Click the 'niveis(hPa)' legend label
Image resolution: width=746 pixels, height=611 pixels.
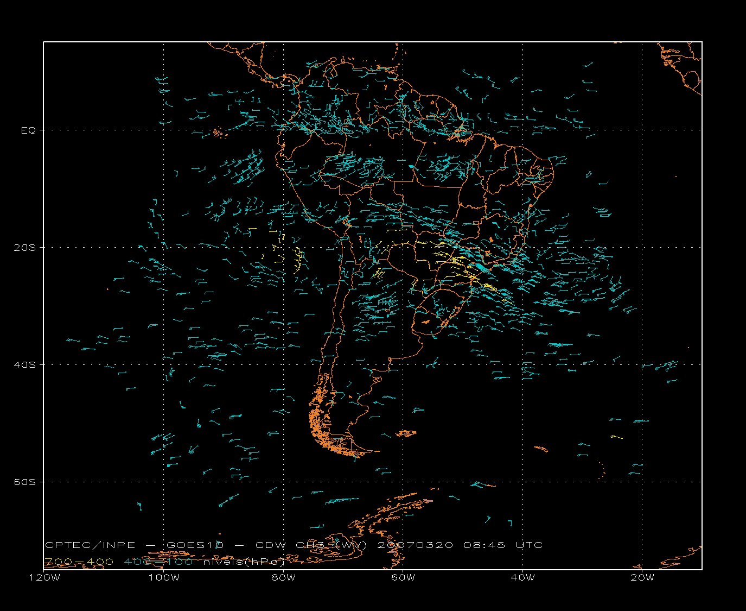tap(244, 562)
